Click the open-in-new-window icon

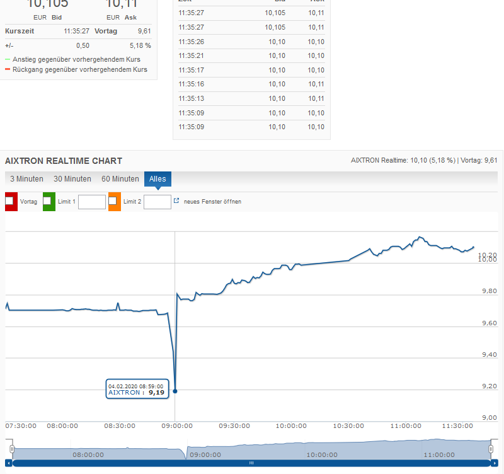pyautogui.click(x=176, y=200)
